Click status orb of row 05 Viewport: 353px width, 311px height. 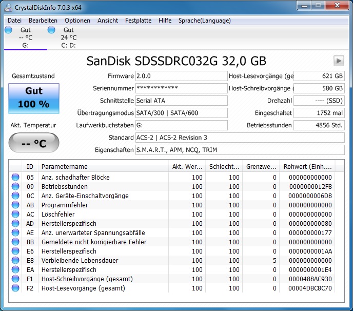15,177
